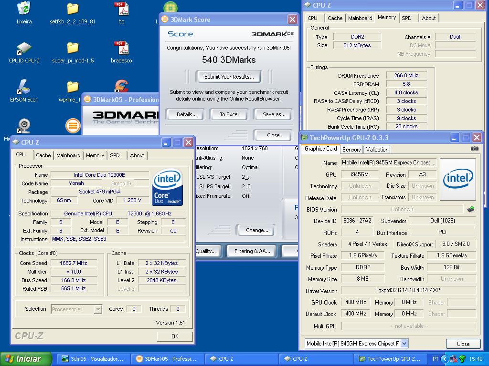489x366 pixels.
Task: Click the CPU-Z Core Speed value 1662.7 MHz
Action: 74,263
